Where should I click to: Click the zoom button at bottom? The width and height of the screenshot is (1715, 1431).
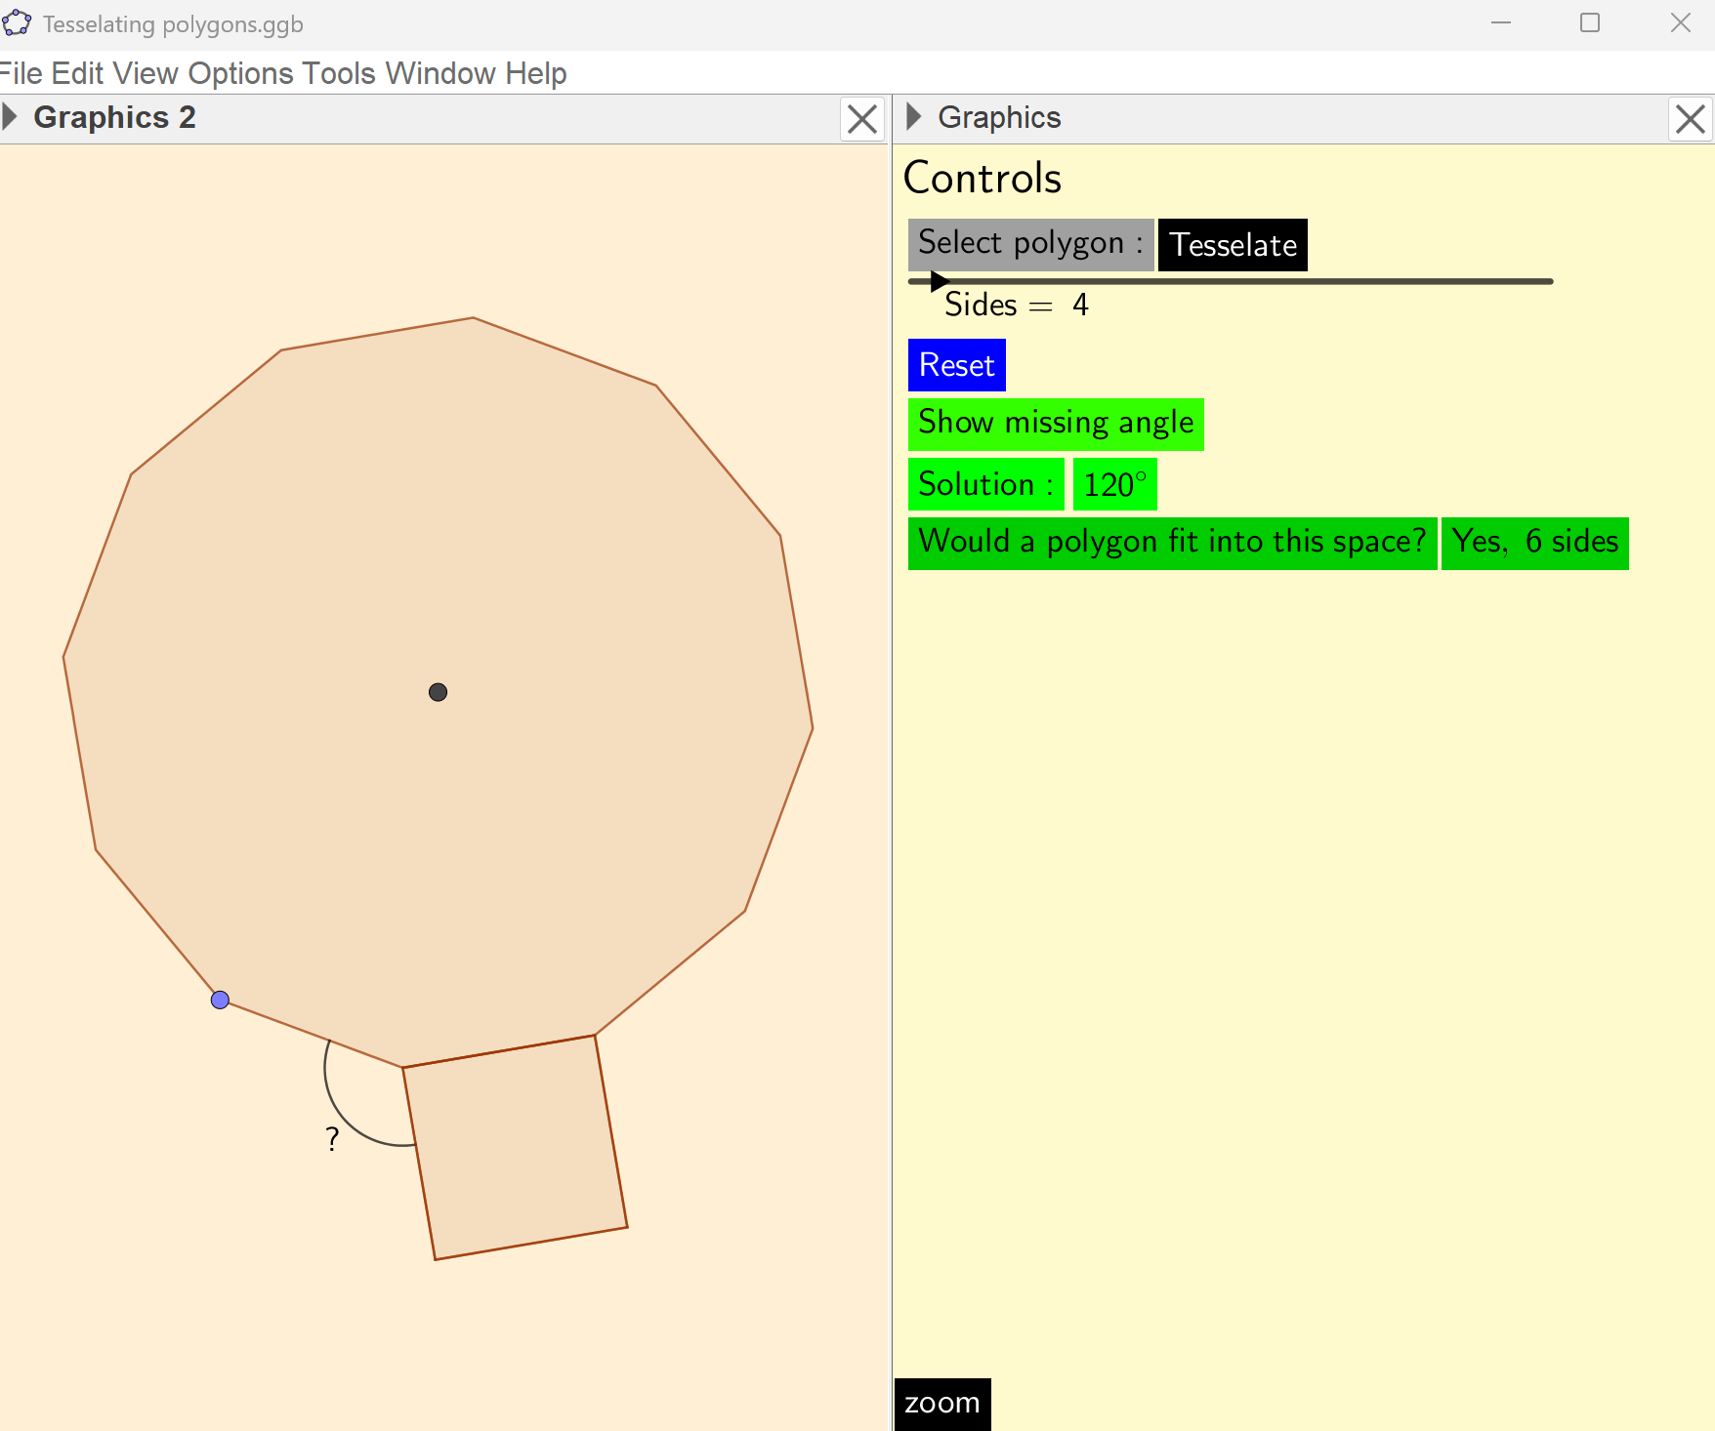(x=941, y=1404)
